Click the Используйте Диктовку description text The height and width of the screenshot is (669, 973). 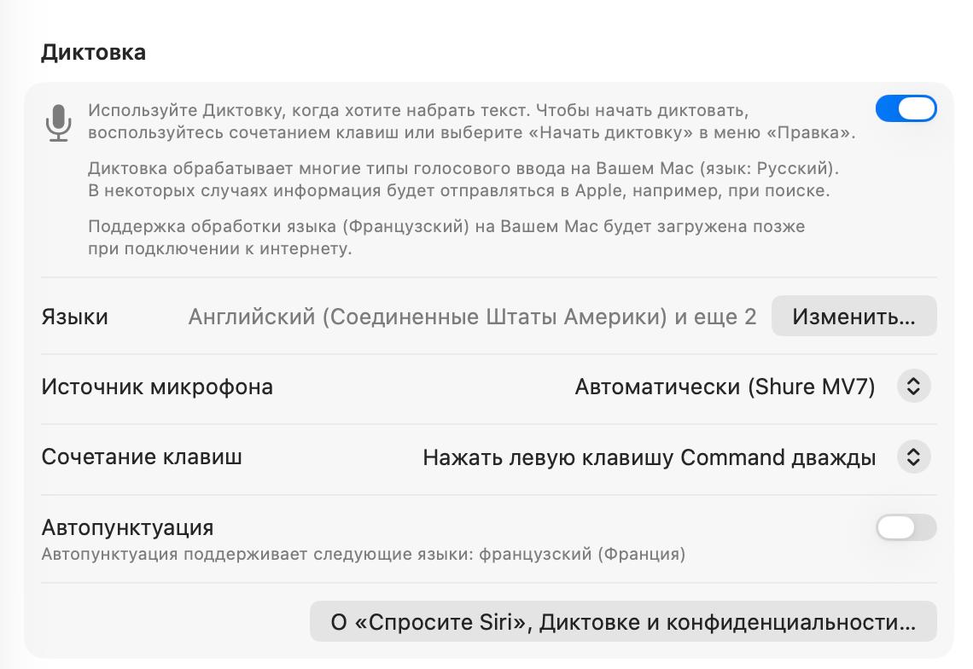pyautogui.click(x=418, y=111)
